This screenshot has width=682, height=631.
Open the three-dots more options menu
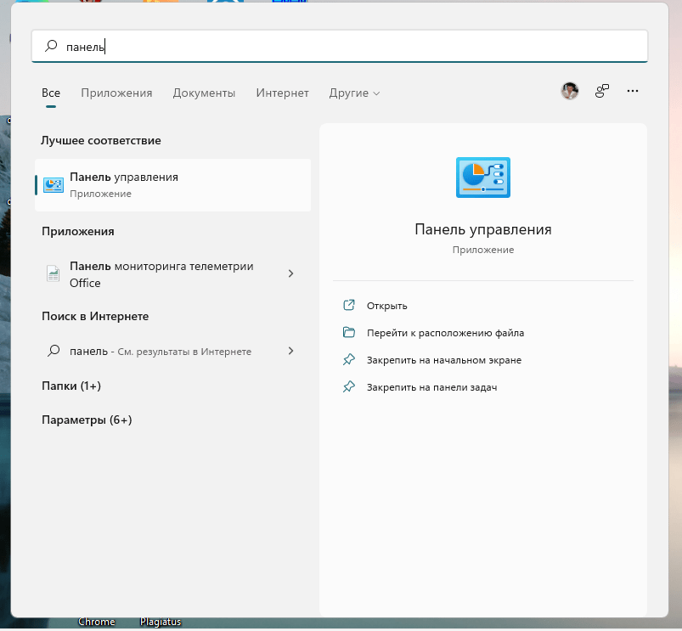(632, 91)
